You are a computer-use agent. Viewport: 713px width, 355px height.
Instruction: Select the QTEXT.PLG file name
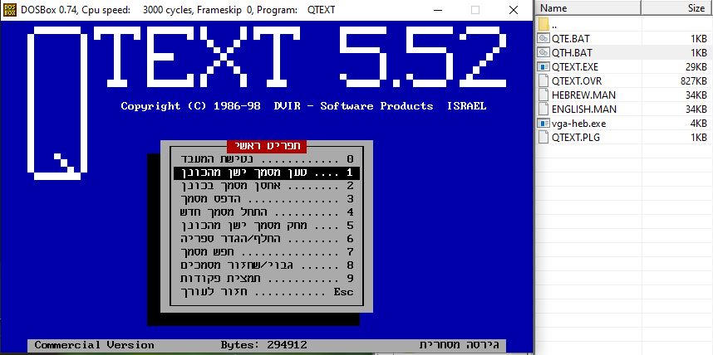575,138
